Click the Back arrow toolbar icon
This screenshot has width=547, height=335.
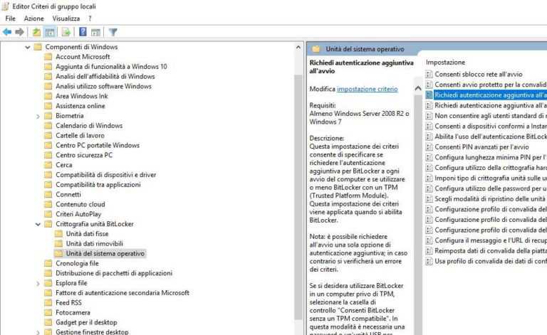(7, 32)
